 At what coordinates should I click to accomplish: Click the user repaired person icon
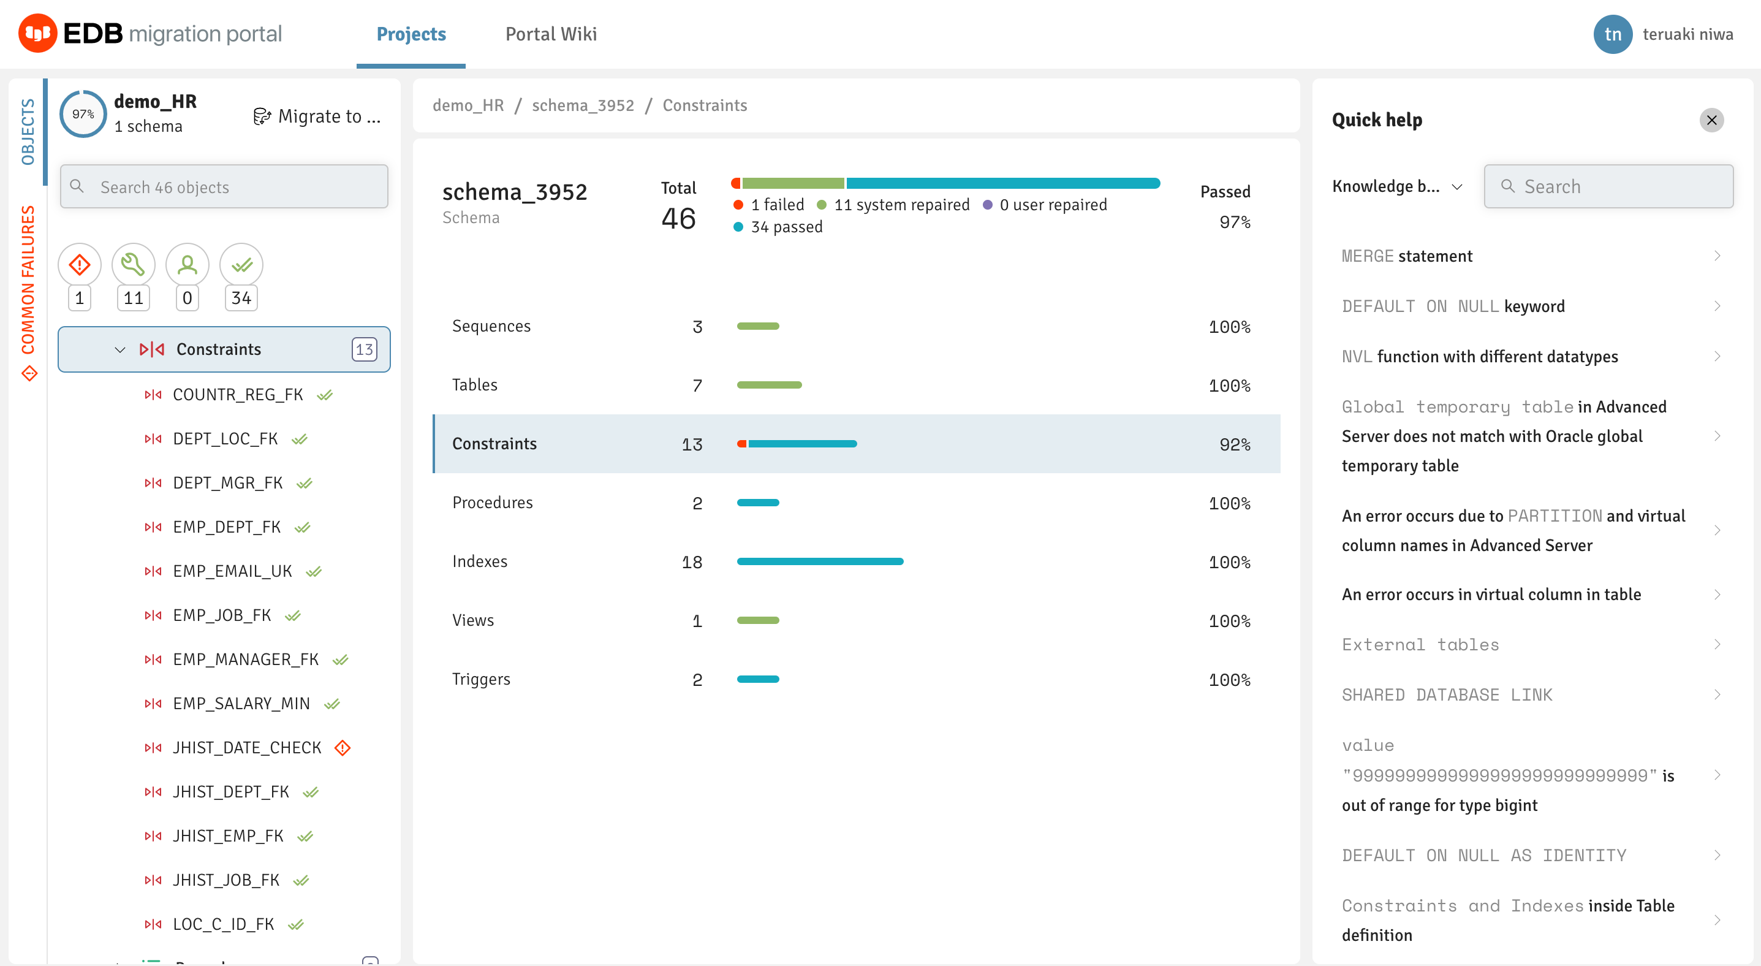[187, 265]
